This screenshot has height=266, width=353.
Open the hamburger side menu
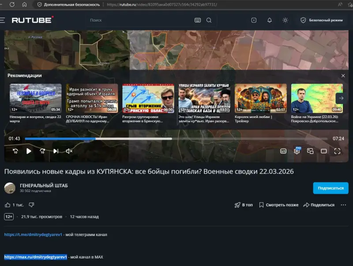[x=3, y=20]
